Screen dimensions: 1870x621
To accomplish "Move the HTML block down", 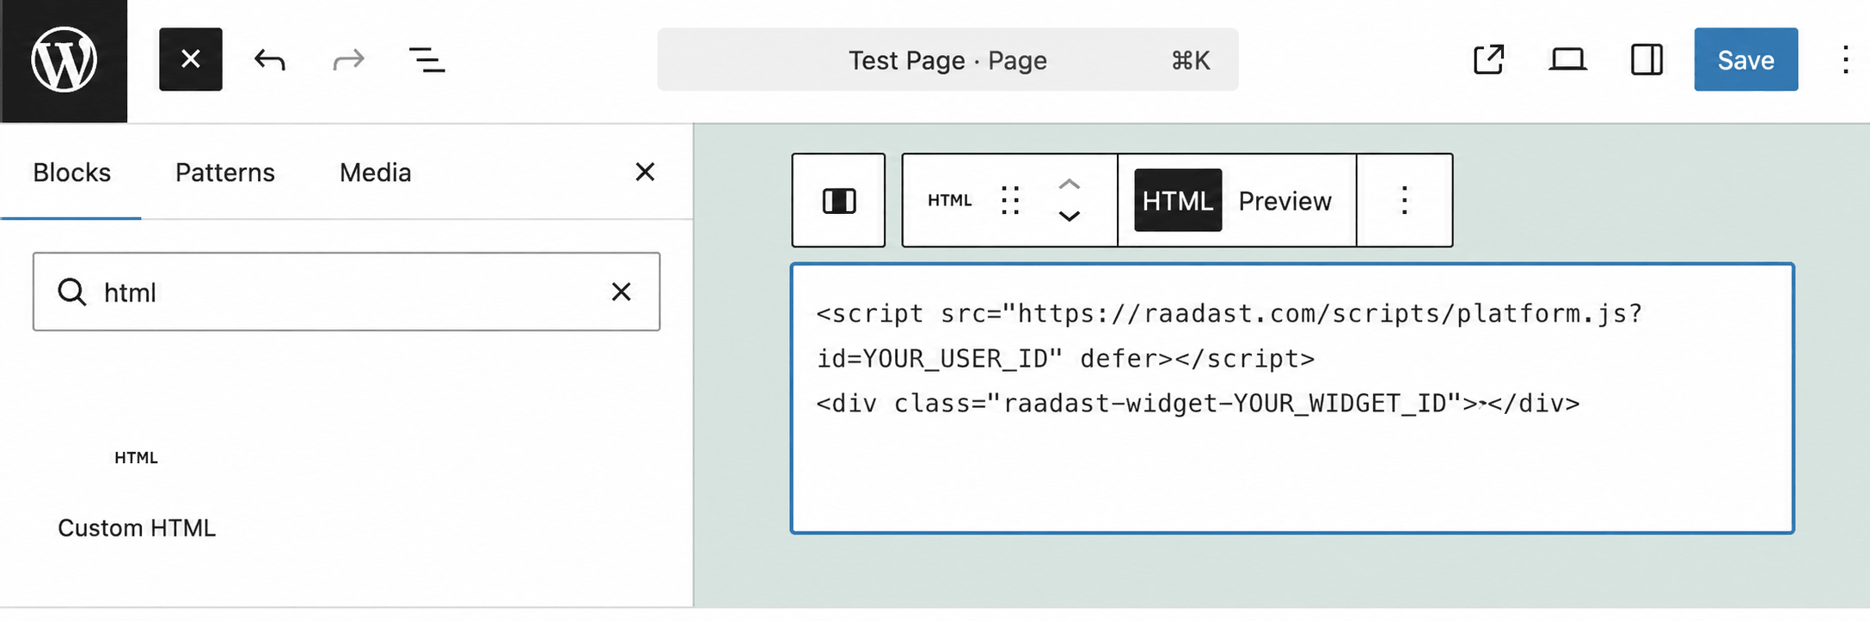I will pyautogui.click(x=1069, y=216).
